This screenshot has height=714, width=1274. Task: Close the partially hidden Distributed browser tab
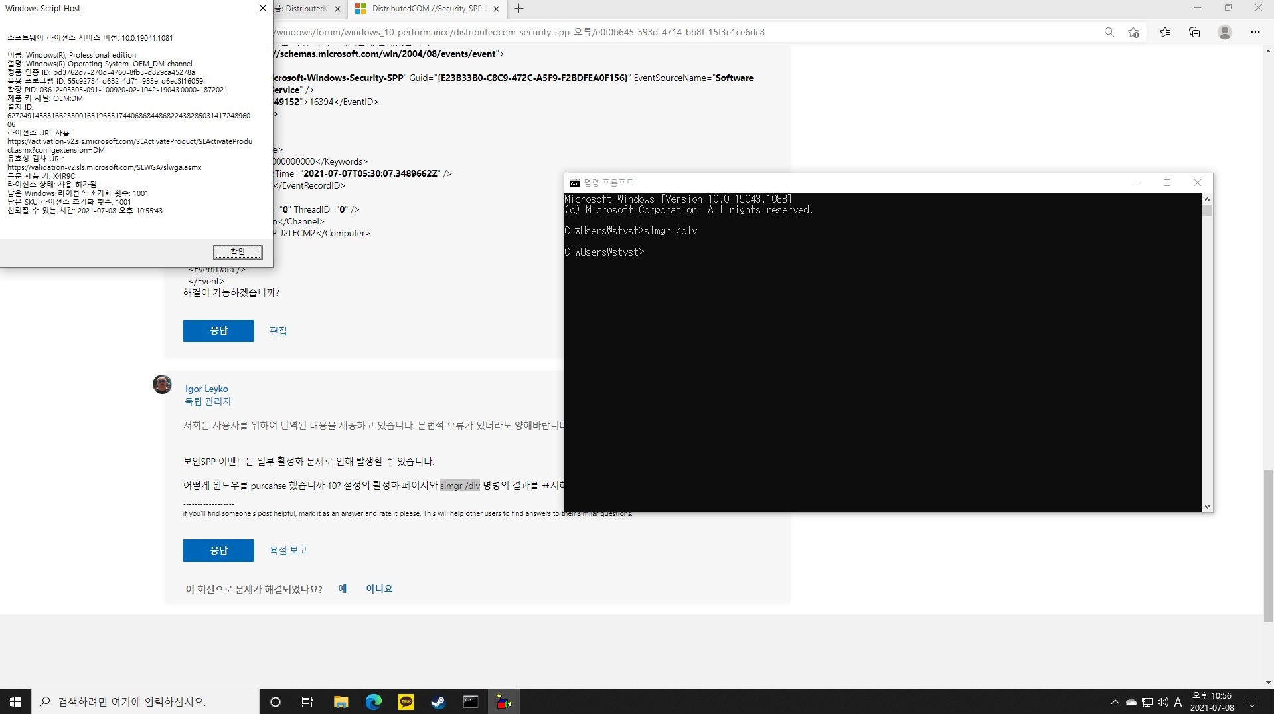click(337, 9)
